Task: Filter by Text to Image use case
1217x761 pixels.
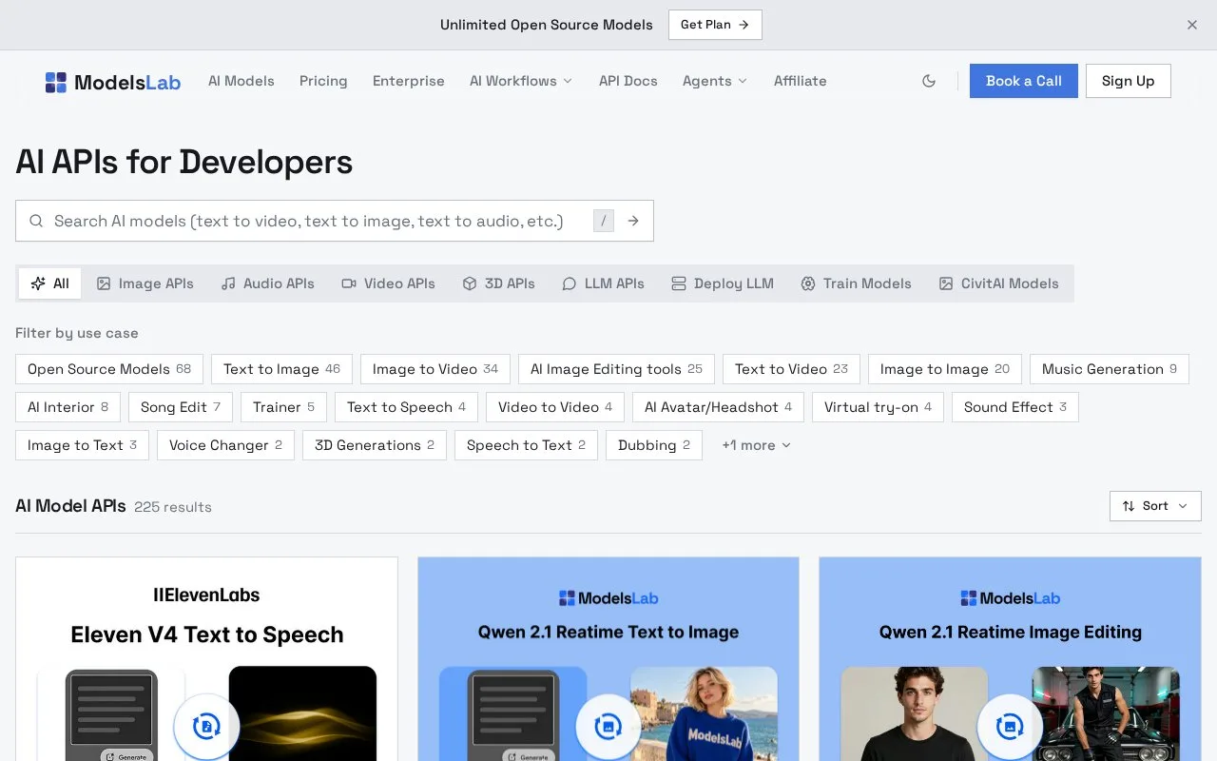Action: pos(282,369)
